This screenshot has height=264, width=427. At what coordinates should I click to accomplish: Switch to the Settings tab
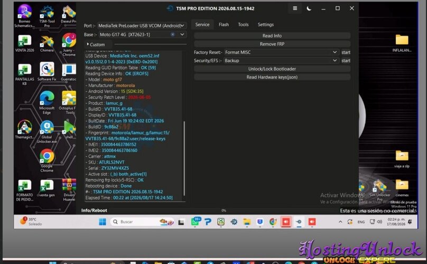tap(266, 24)
